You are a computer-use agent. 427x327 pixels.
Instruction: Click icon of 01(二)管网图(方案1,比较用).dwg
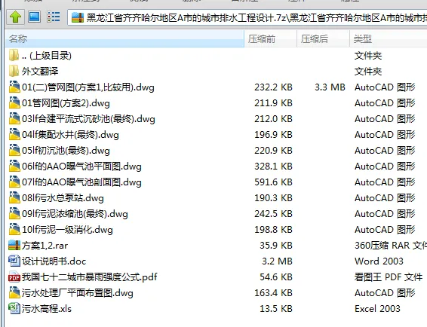[14, 87]
